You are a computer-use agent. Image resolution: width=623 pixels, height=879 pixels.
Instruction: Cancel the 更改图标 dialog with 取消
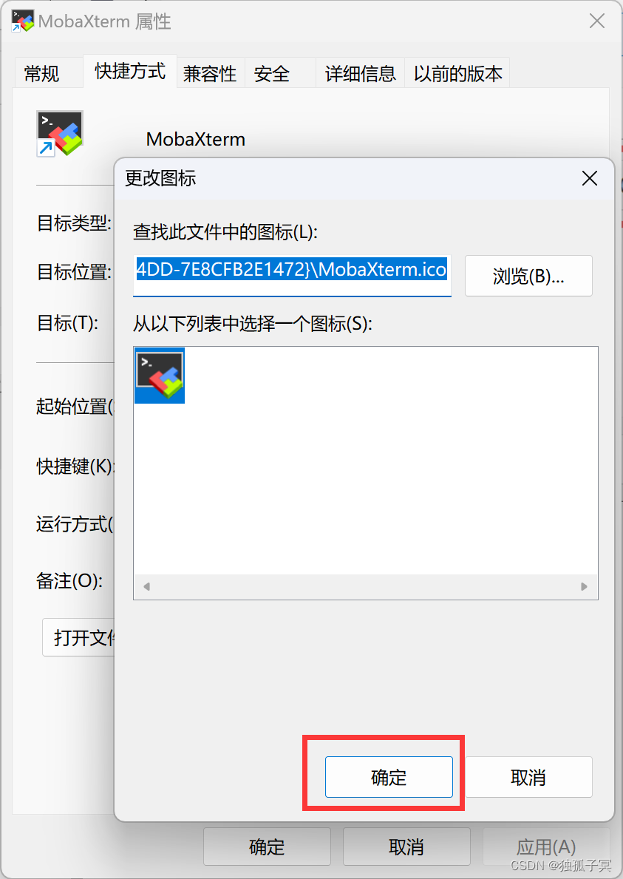point(528,777)
